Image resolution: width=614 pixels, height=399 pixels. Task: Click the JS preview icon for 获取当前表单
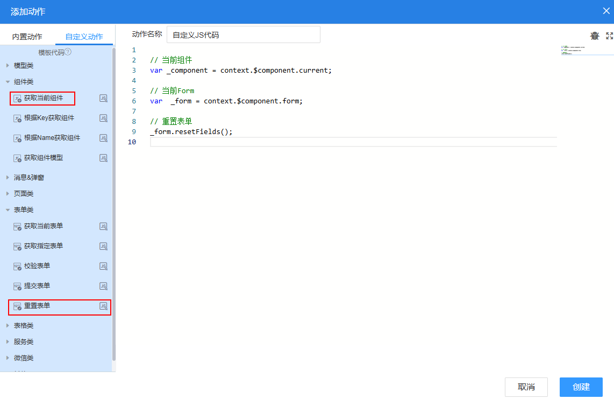click(103, 226)
